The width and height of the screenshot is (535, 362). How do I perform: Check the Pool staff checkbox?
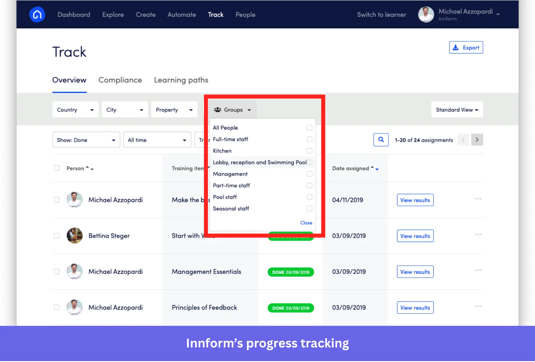[x=309, y=197]
